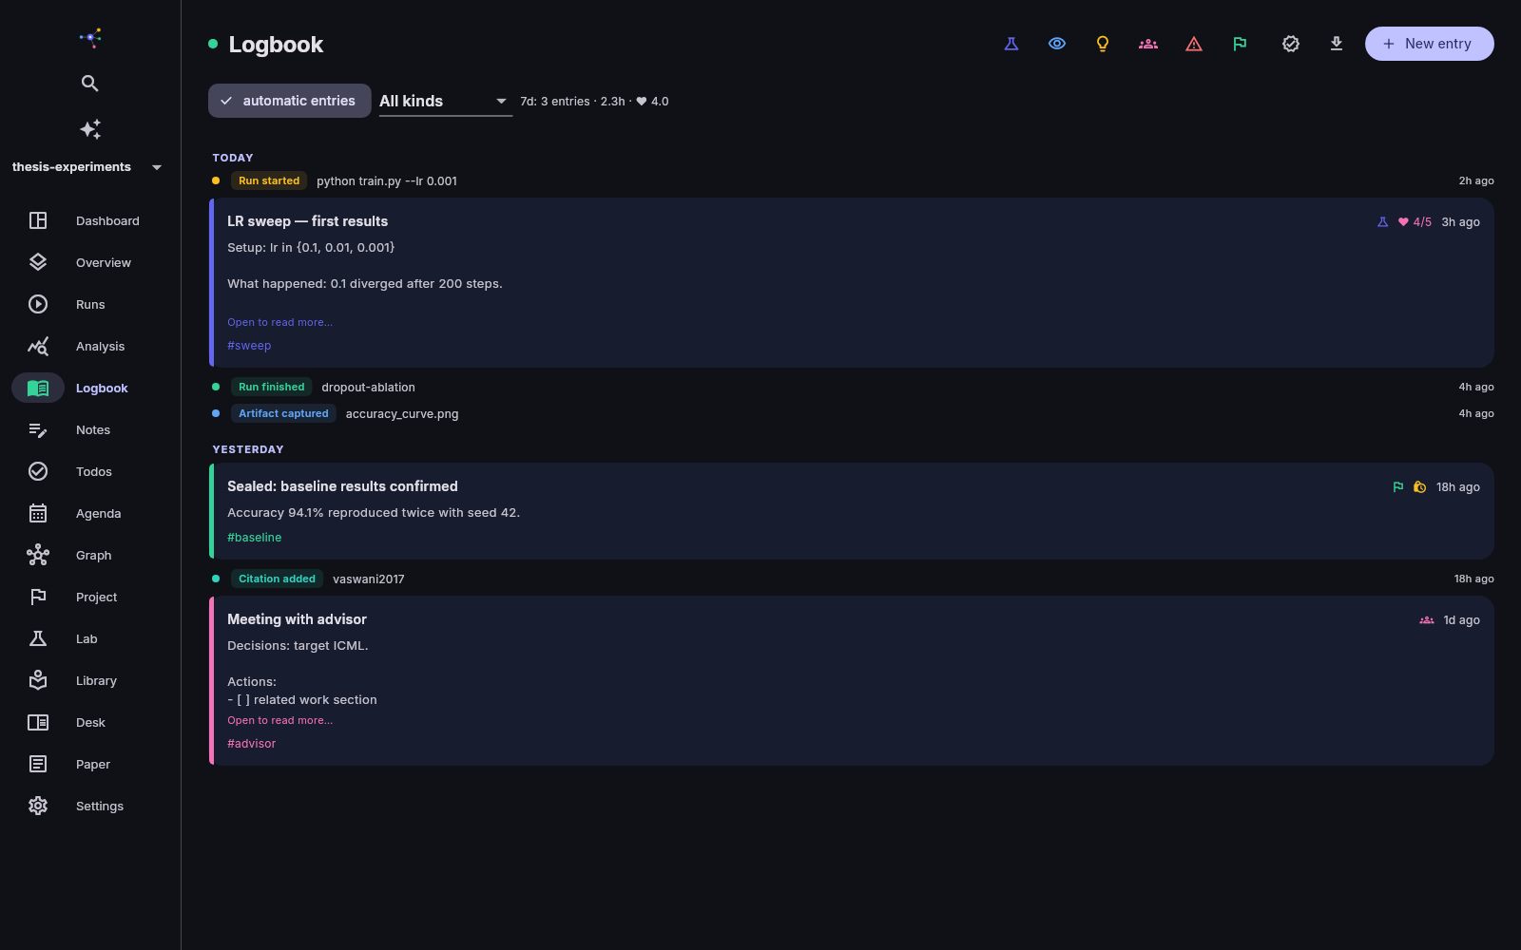The image size is (1521, 950).
Task: Click Open to read more in advisor entry
Action: coord(279,721)
